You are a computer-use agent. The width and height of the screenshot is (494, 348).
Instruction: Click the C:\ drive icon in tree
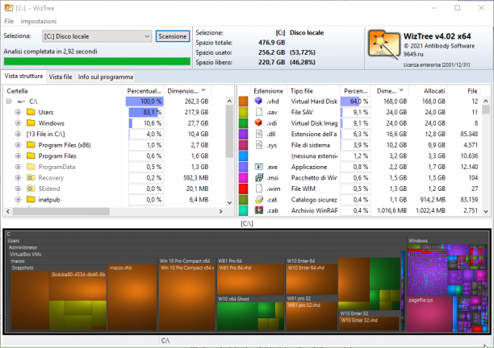point(22,101)
